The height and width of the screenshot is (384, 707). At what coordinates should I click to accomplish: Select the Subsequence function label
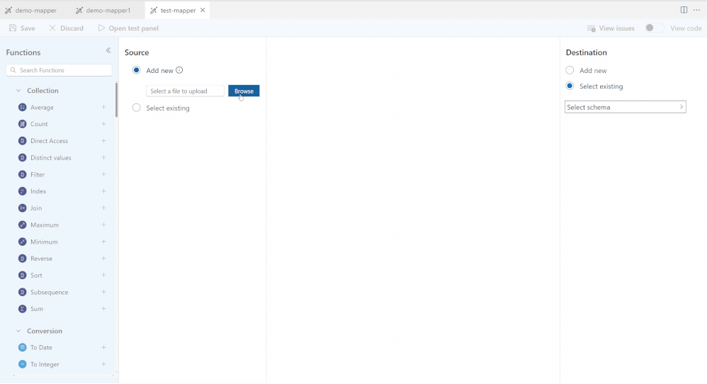pyautogui.click(x=49, y=292)
